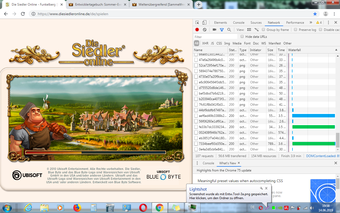Viewport: 340px width, 213px height.
Task: Filter requests by WS type
Action: click(263, 43)
